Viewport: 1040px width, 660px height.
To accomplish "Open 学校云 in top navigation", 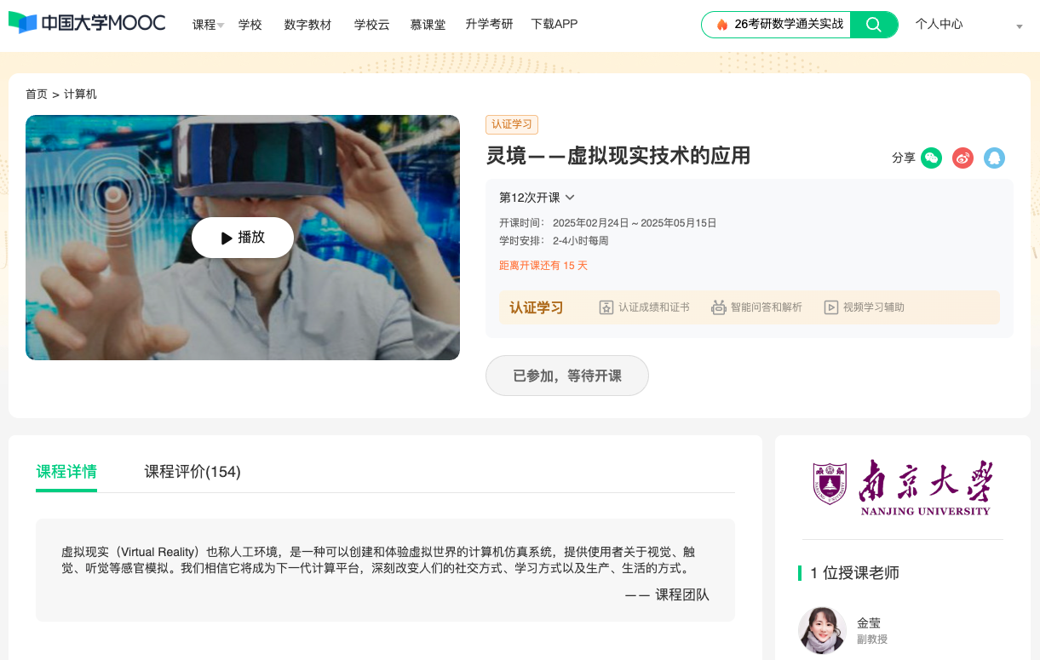I will [371, 25].
